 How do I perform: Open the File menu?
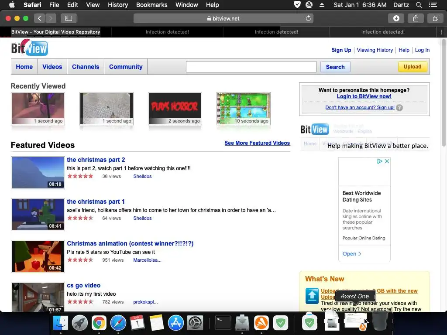[x=54, y=5]
